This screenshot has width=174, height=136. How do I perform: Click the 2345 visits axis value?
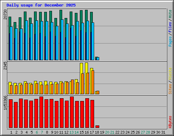click(x=5, y=66)
